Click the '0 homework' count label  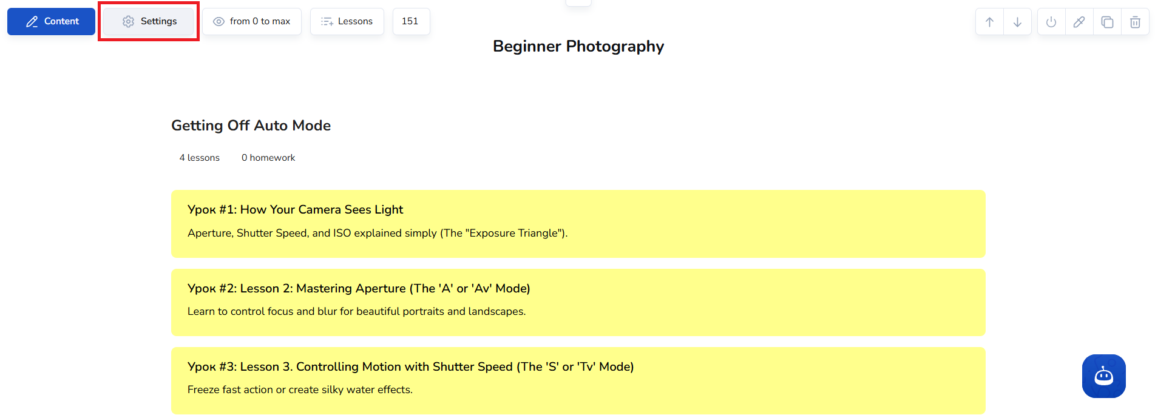coord(268,158)
